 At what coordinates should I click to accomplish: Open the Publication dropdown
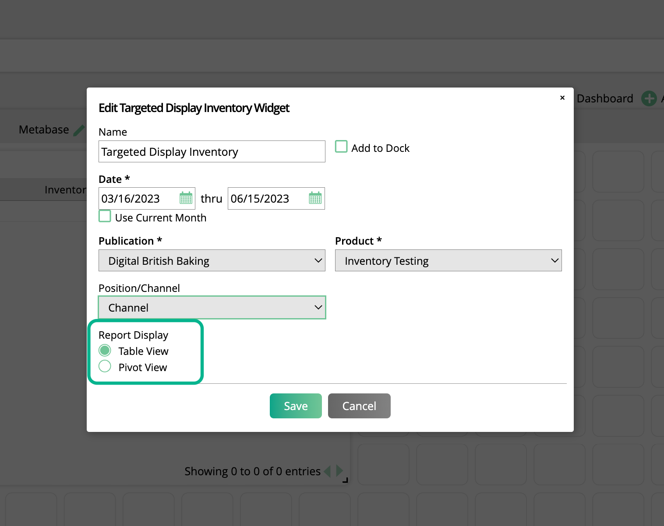(x=212, y=260)
